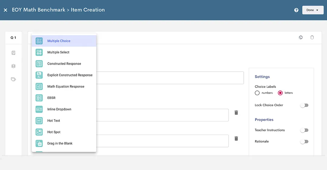Open the layers stack icon in sidebar
Viewport: 327px width, 170px height.
click(x=13, y=66)
